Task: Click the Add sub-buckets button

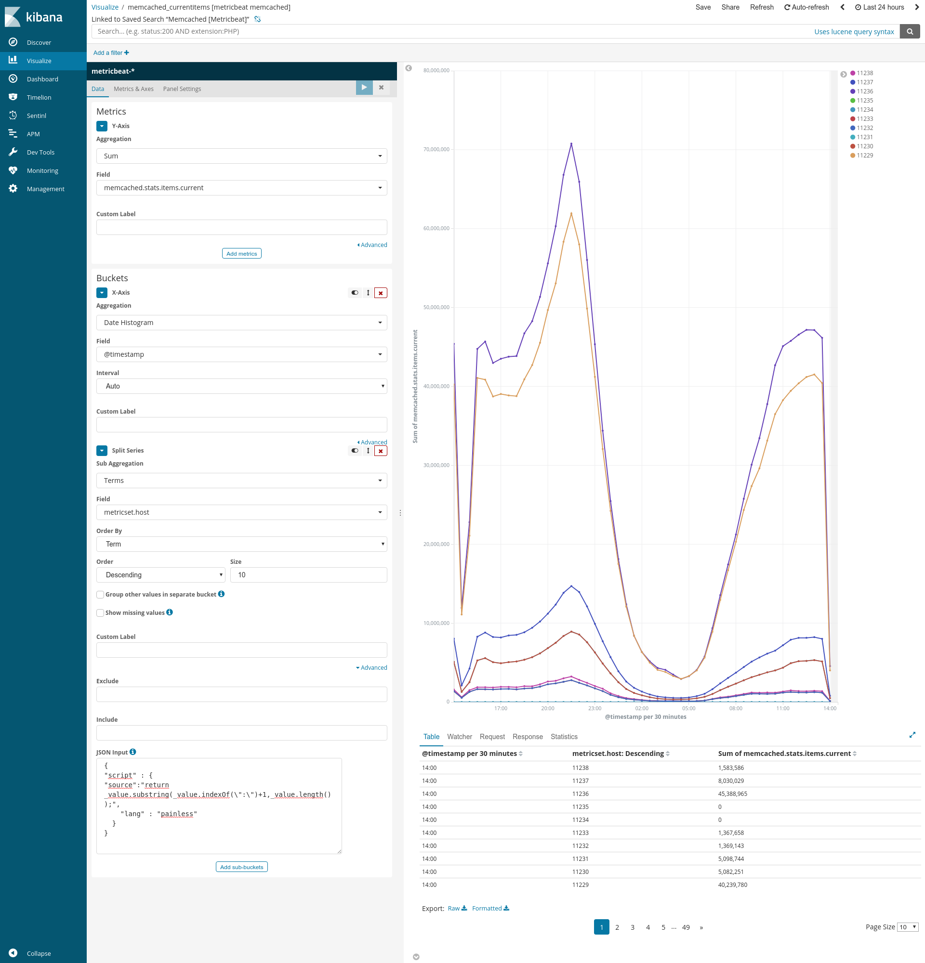Action: 241,867
